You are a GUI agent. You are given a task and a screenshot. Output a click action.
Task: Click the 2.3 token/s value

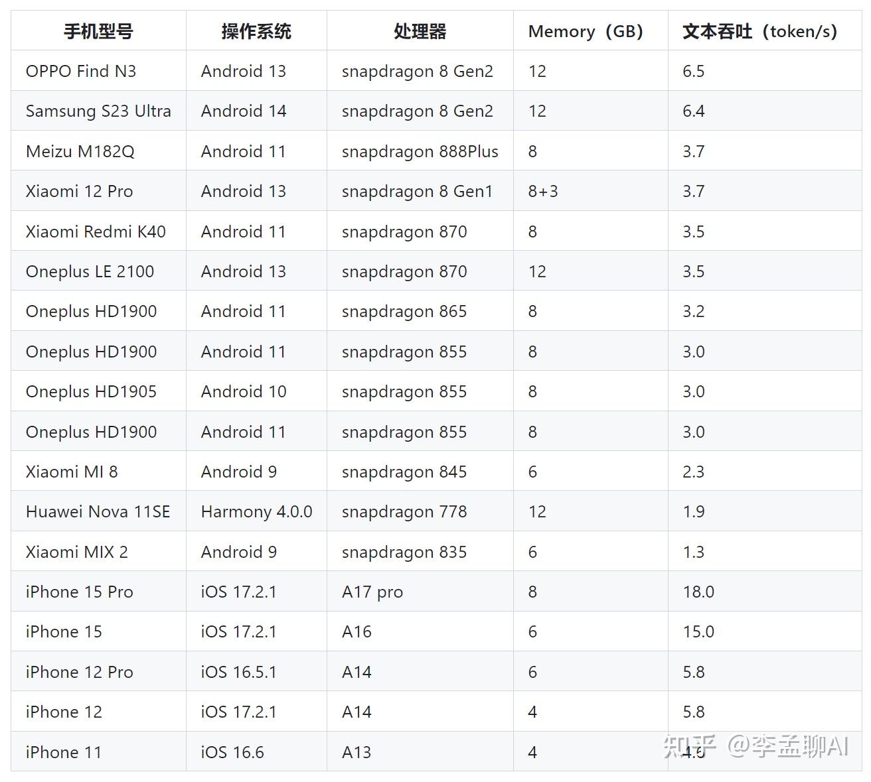[694, 472]
